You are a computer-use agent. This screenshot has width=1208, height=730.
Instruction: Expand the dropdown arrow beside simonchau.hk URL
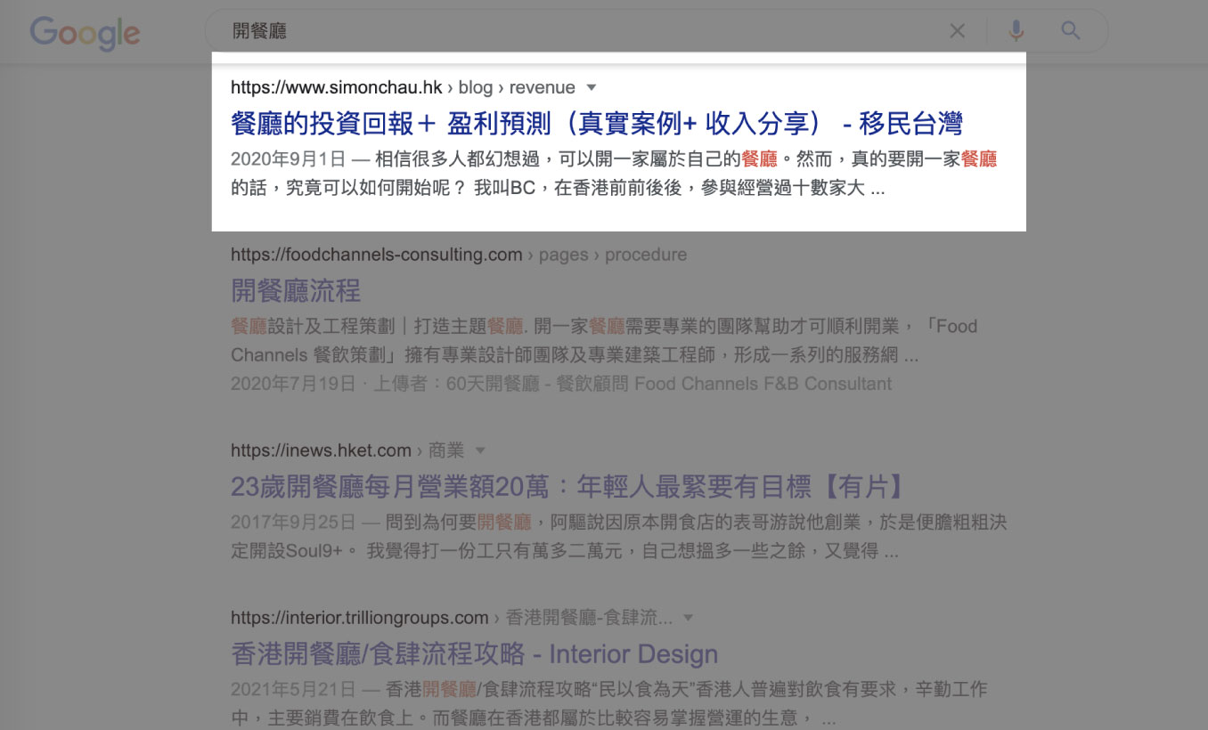592,88
